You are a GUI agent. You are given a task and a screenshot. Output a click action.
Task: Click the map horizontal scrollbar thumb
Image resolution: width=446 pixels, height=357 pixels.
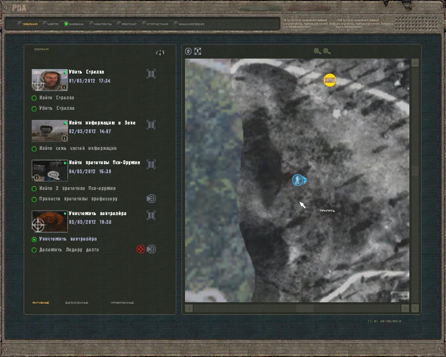pos(305,308)
